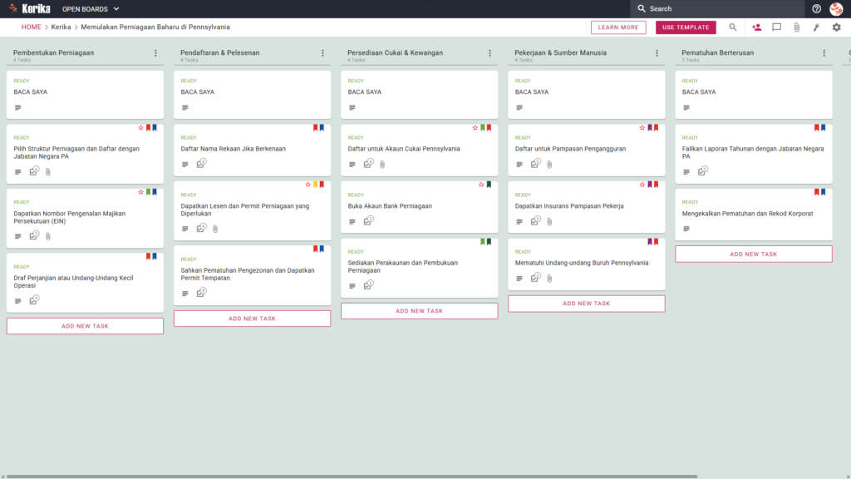
Task: Open the board chat icon
Action: click(777, 27)
